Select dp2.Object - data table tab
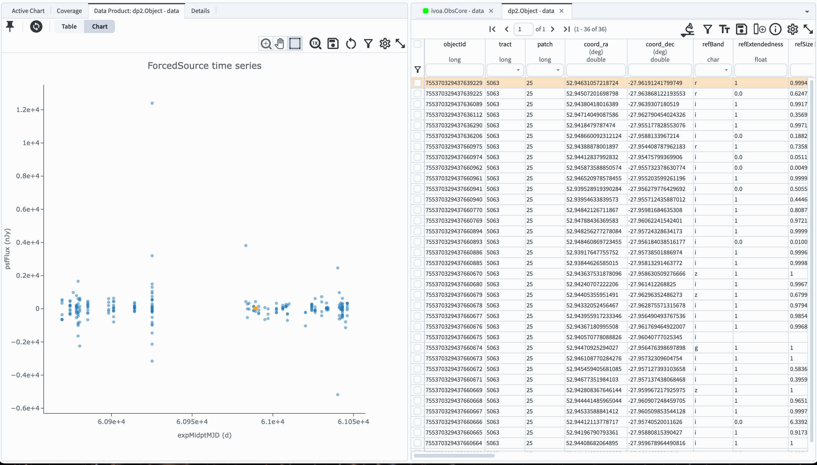The width and height of the screenshot is (817, 465). coord(531,11)
